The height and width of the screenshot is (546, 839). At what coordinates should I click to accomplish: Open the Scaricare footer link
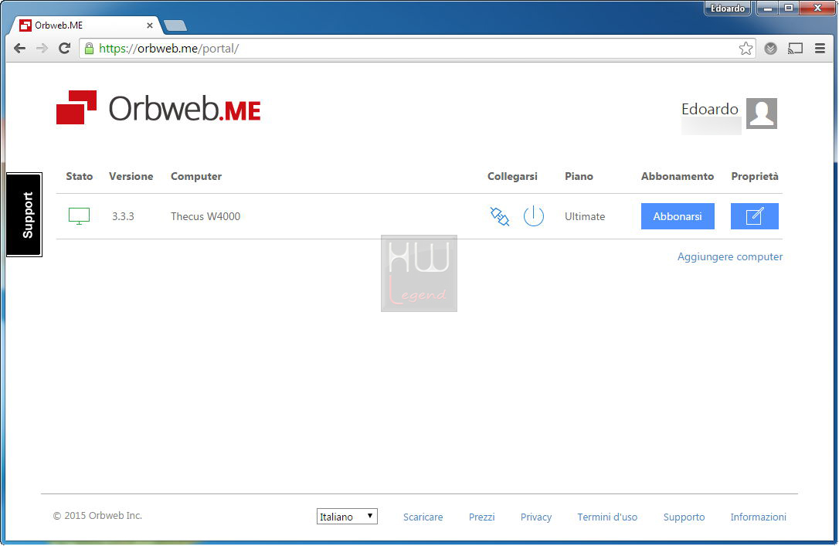pos(423,517)
